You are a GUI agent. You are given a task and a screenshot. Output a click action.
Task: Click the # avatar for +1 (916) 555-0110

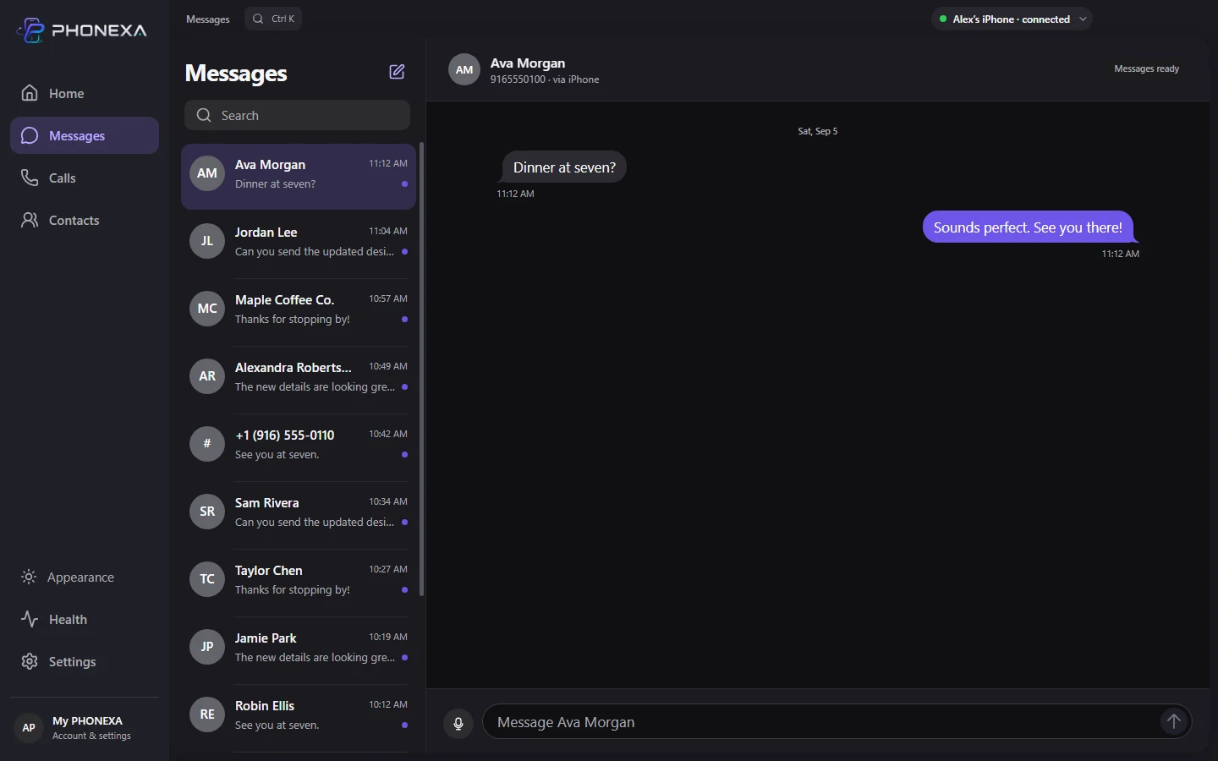207,444
